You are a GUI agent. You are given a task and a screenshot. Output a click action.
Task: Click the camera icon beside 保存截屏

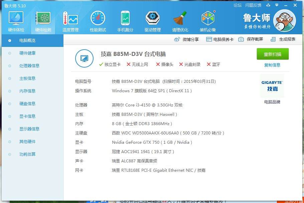241,39
